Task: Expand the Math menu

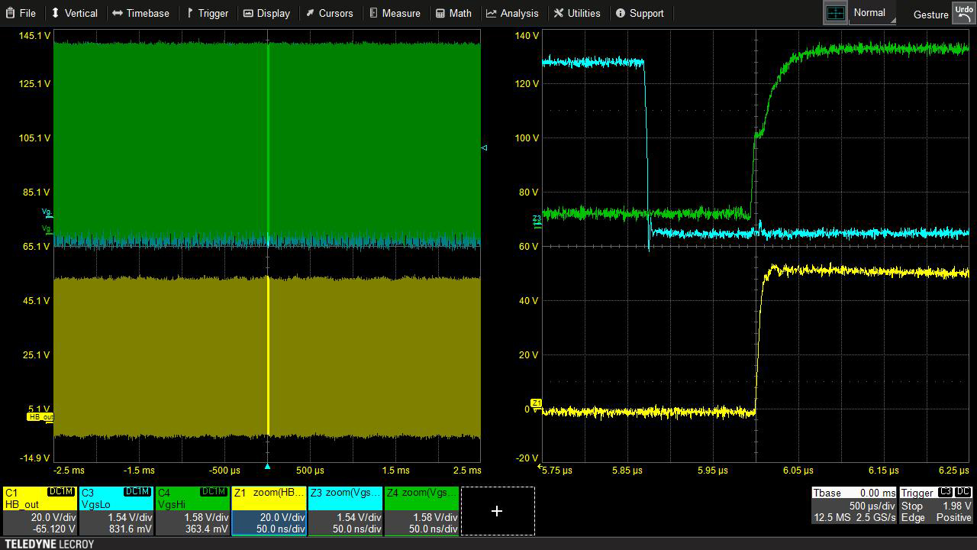Action: click(x=453, y=13)
